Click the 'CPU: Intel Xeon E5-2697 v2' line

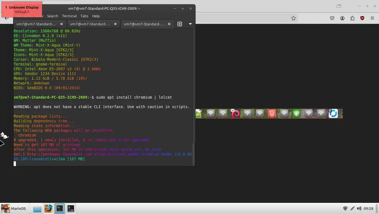point(57,69)
